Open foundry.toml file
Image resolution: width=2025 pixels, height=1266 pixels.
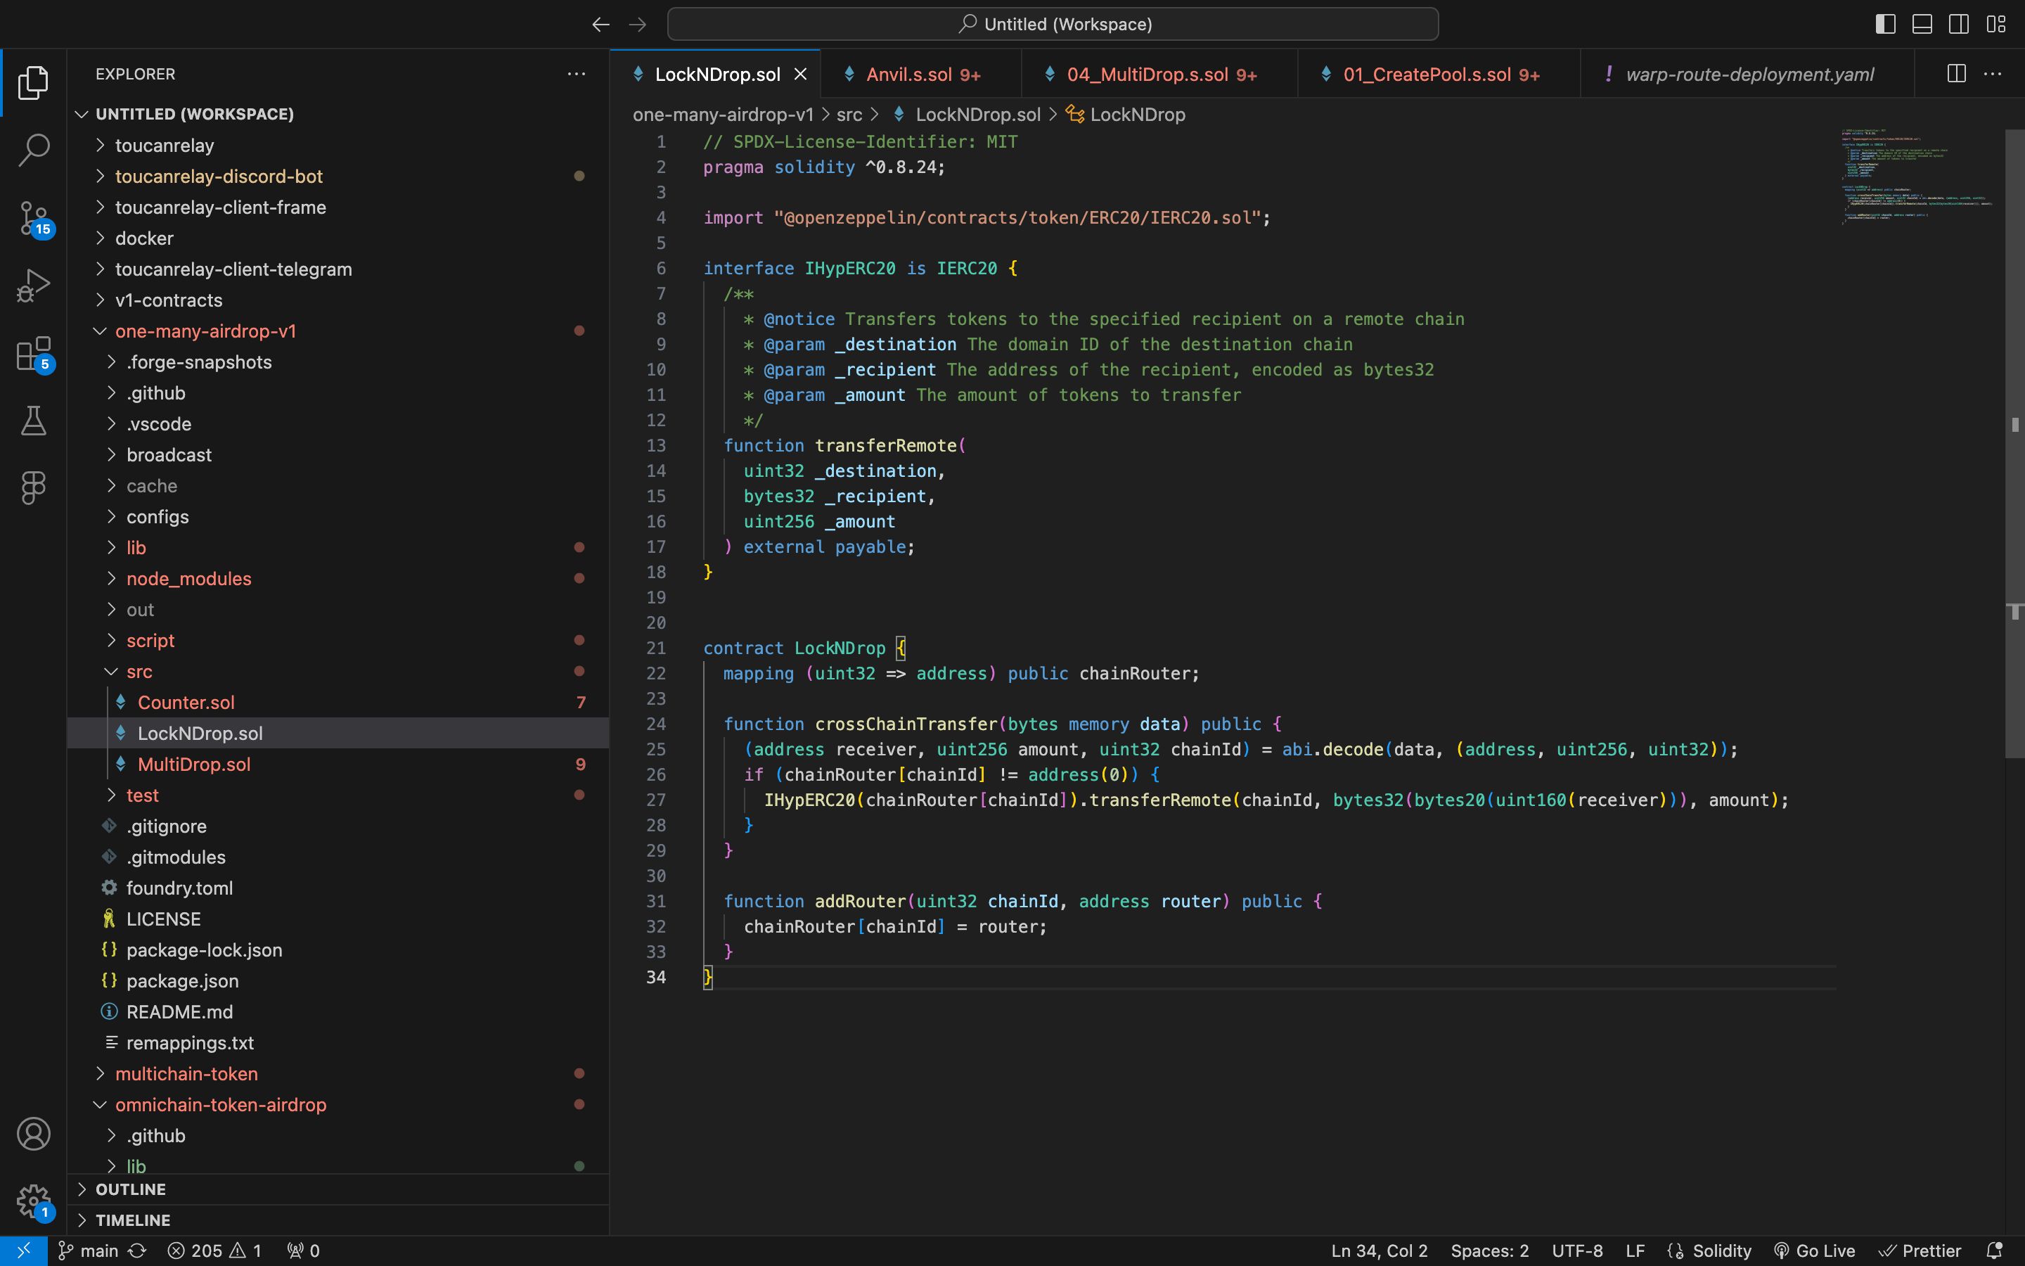(338, 888)
